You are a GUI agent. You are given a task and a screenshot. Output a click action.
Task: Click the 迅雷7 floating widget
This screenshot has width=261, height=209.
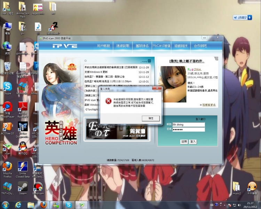242,17
